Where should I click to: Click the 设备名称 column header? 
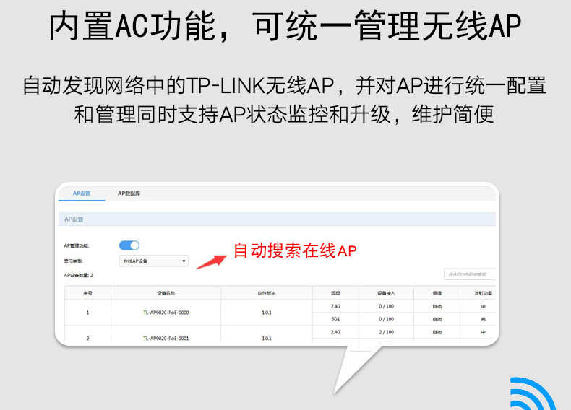pos(166,293)
